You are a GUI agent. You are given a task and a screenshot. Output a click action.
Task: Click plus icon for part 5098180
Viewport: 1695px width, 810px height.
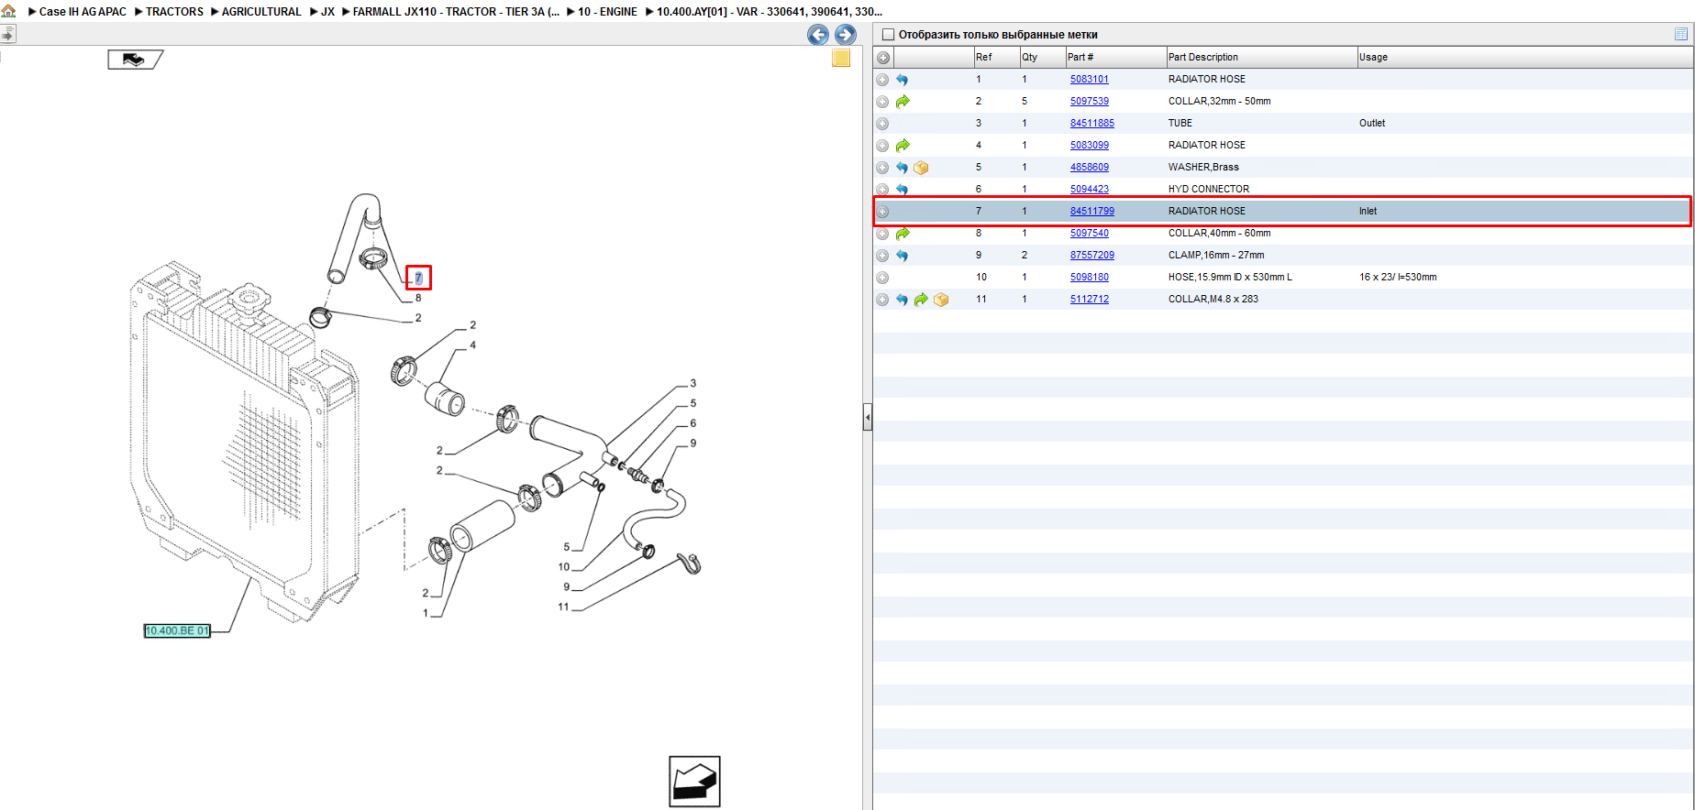[882, 278]
